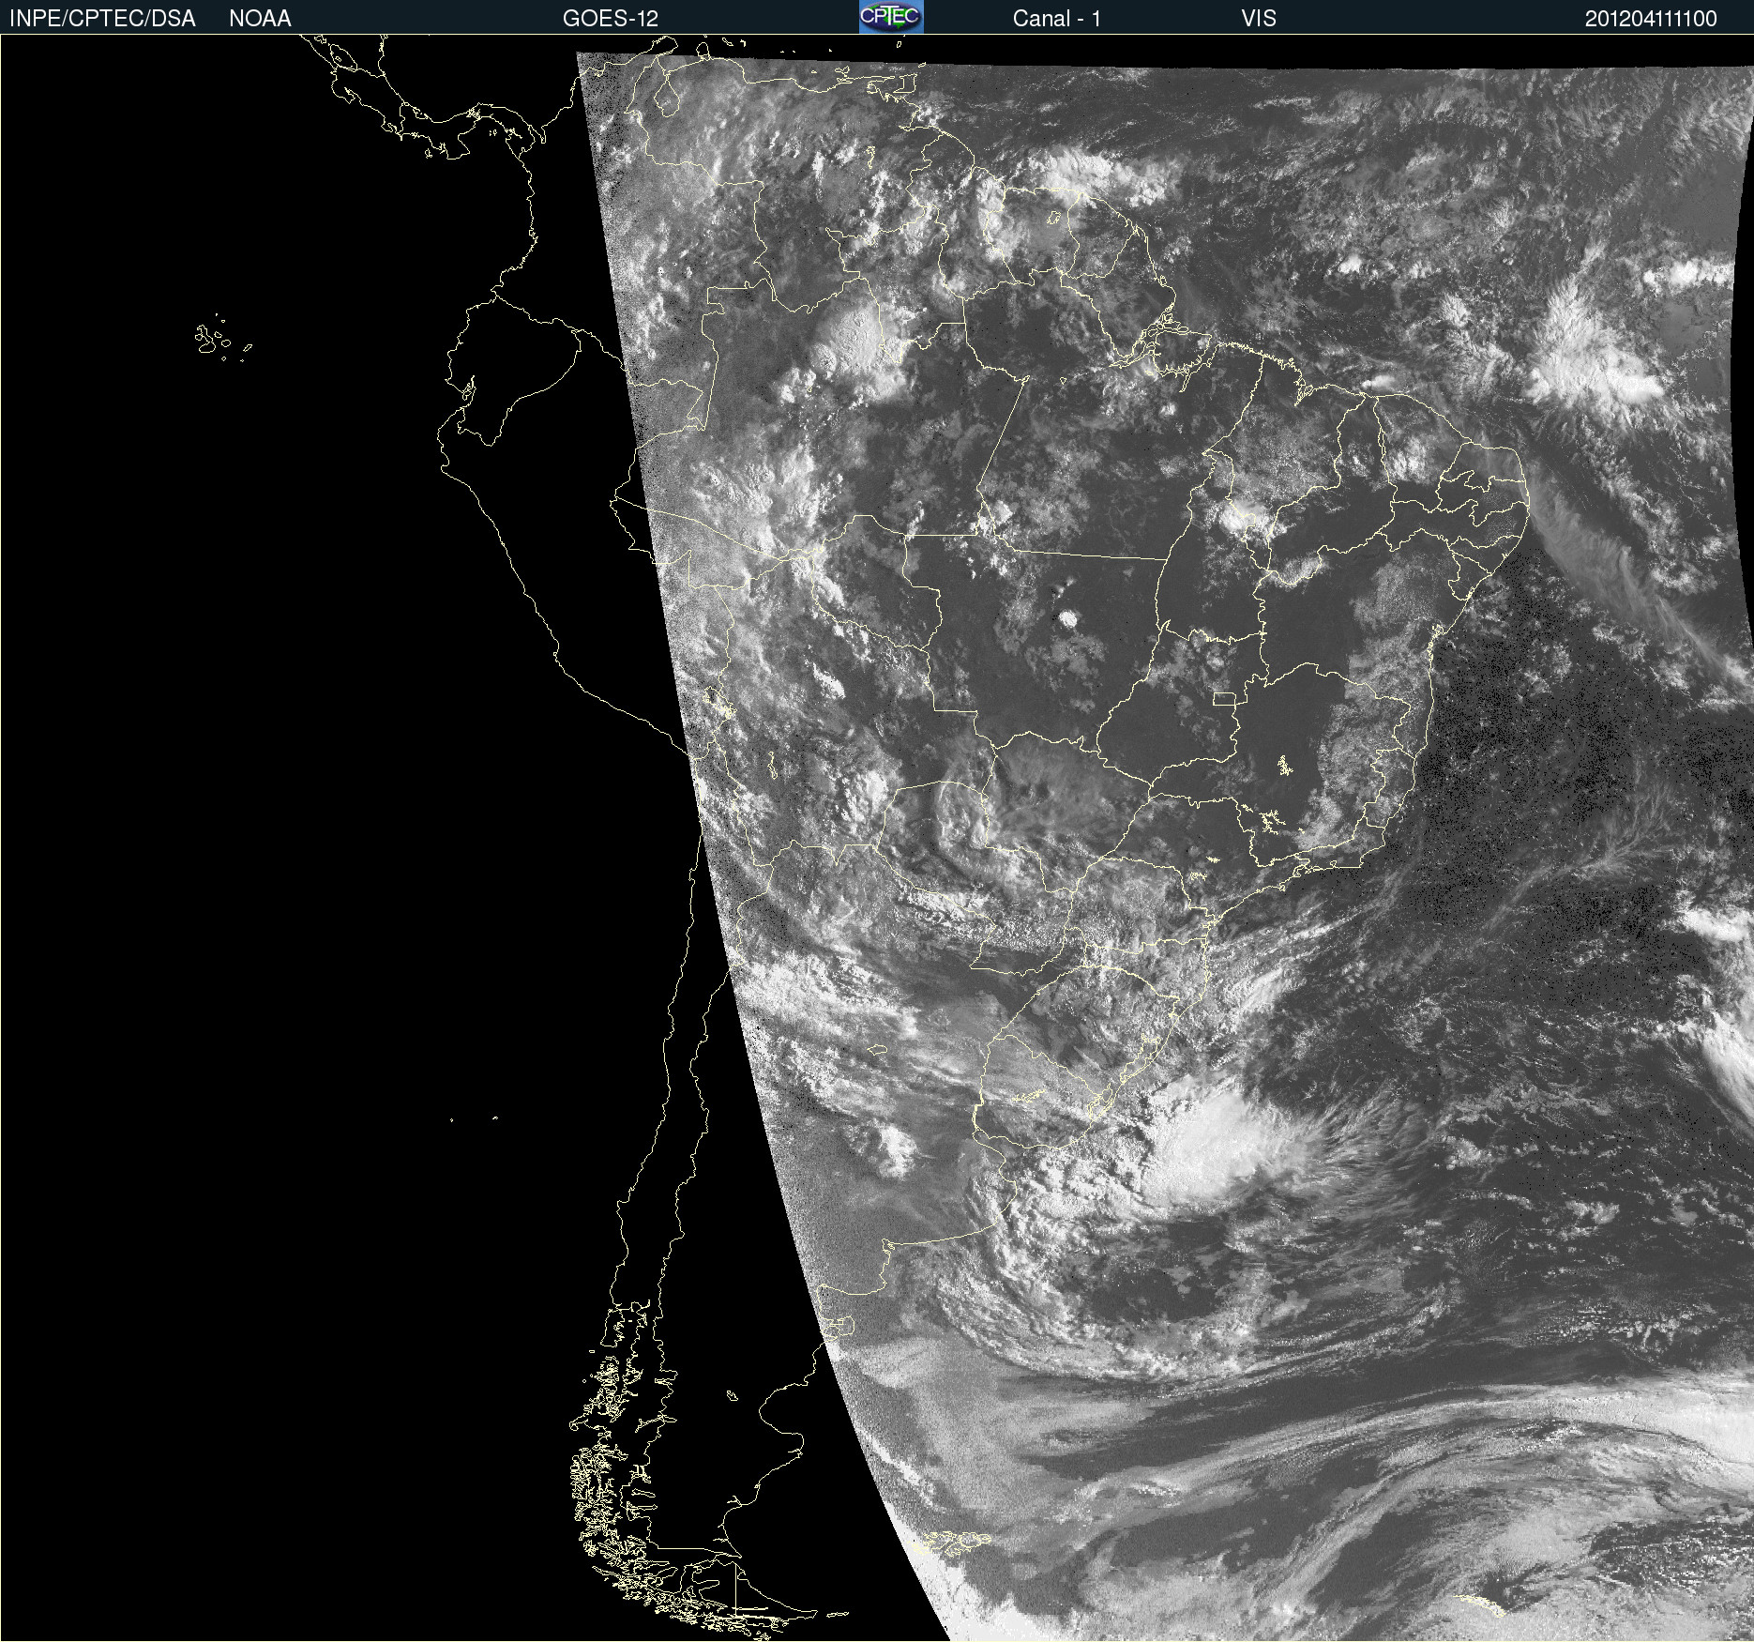The width and height of the screenshot is (1754, 1642).
Task: Click the 201204111100 timestamp
Action: click(1651, 19)
